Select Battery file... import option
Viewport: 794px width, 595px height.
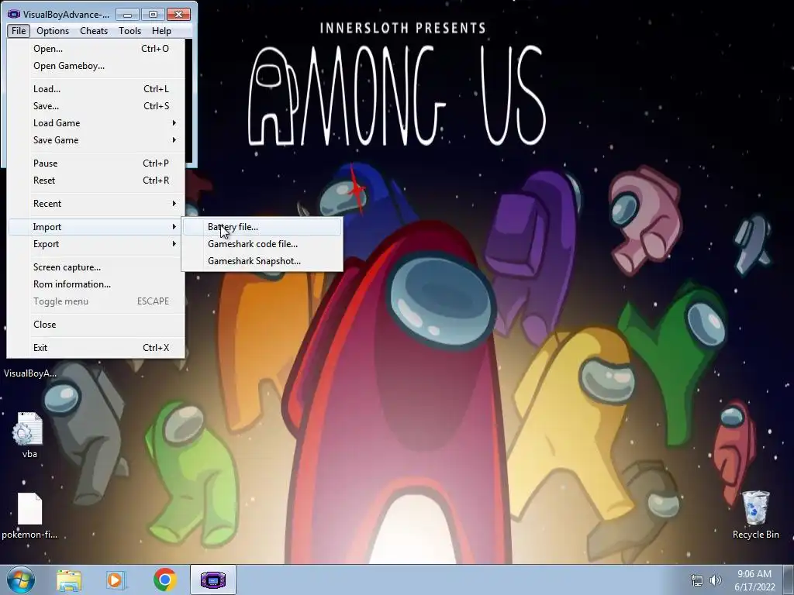(x=262, y=227)
